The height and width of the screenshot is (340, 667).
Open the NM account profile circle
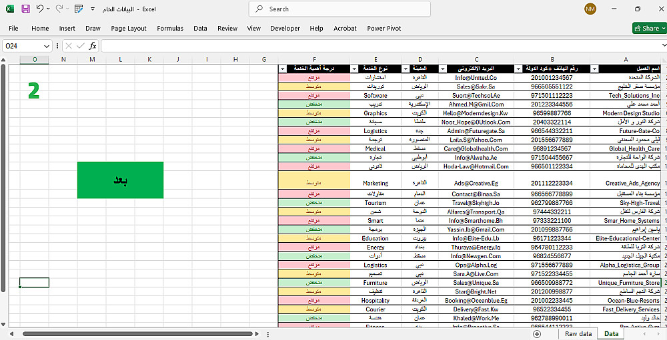tap(590, 9)
